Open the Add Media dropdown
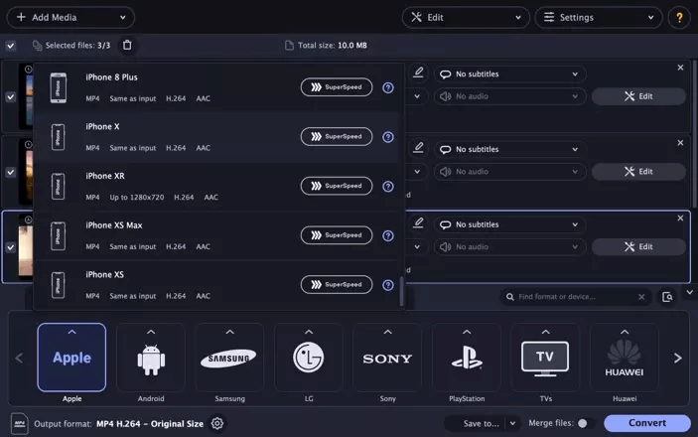This screenshot has height=437, width=698. pos(70,17)
